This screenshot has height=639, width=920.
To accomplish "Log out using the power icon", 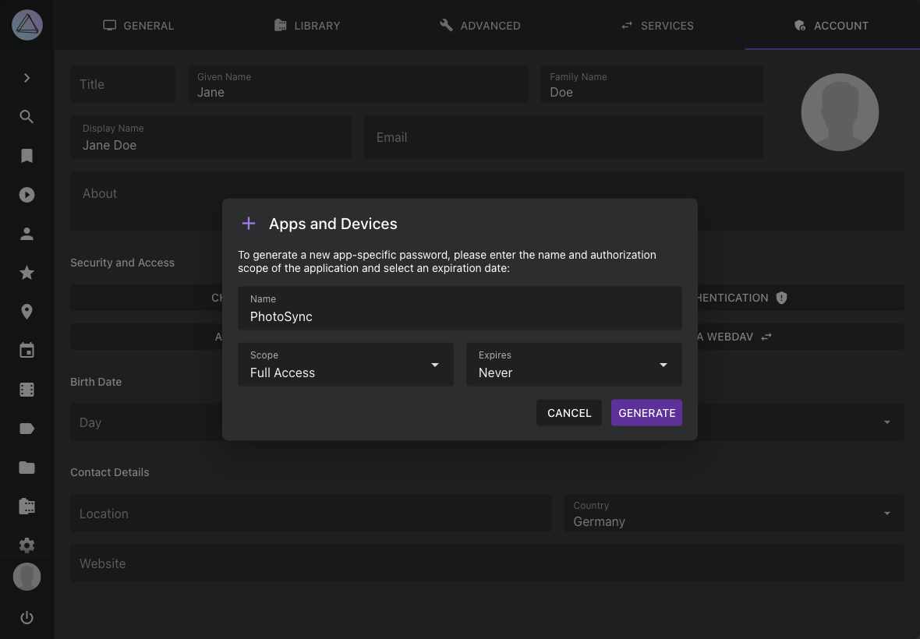I will (27, 617).
